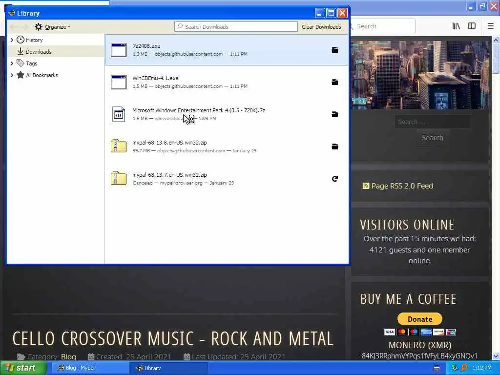The height and width of the screenshot is (375, 500).
Task: Select History in the Library sidebar
Action: [56, 40]
